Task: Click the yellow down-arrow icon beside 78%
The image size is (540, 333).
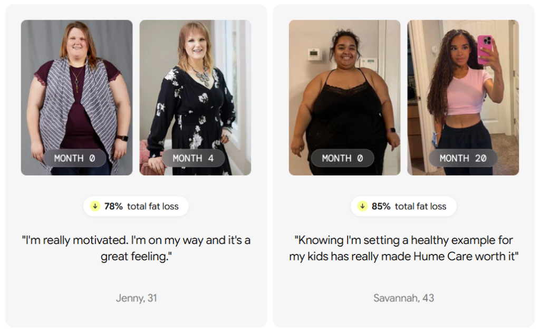Action: (95, 206)
